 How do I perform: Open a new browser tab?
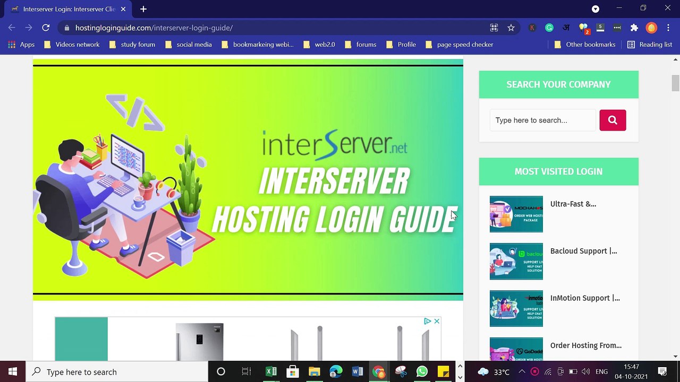point(143,9)
